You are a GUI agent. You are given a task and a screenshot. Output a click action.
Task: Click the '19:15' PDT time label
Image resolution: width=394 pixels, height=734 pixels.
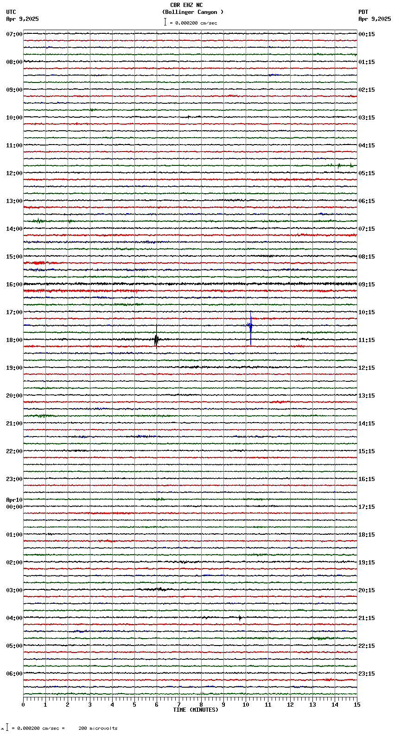(x=367, y=563)
